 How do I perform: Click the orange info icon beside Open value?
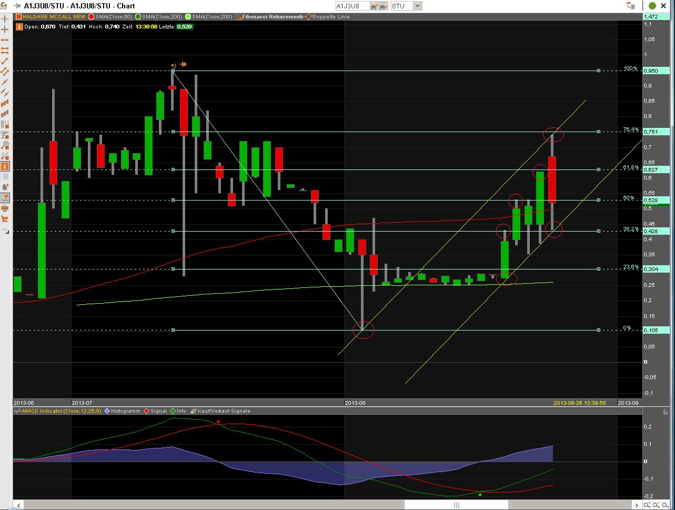(x=19, y=26)
